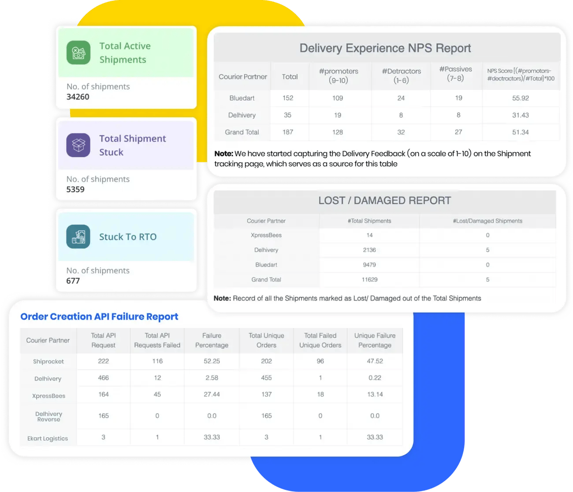Click Unique Failure Percentage column header

pos(375,340)
